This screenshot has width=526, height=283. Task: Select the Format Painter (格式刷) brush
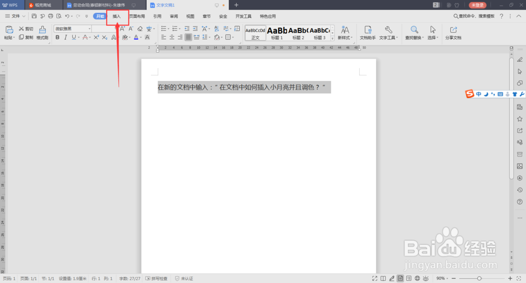pos(42,33)
